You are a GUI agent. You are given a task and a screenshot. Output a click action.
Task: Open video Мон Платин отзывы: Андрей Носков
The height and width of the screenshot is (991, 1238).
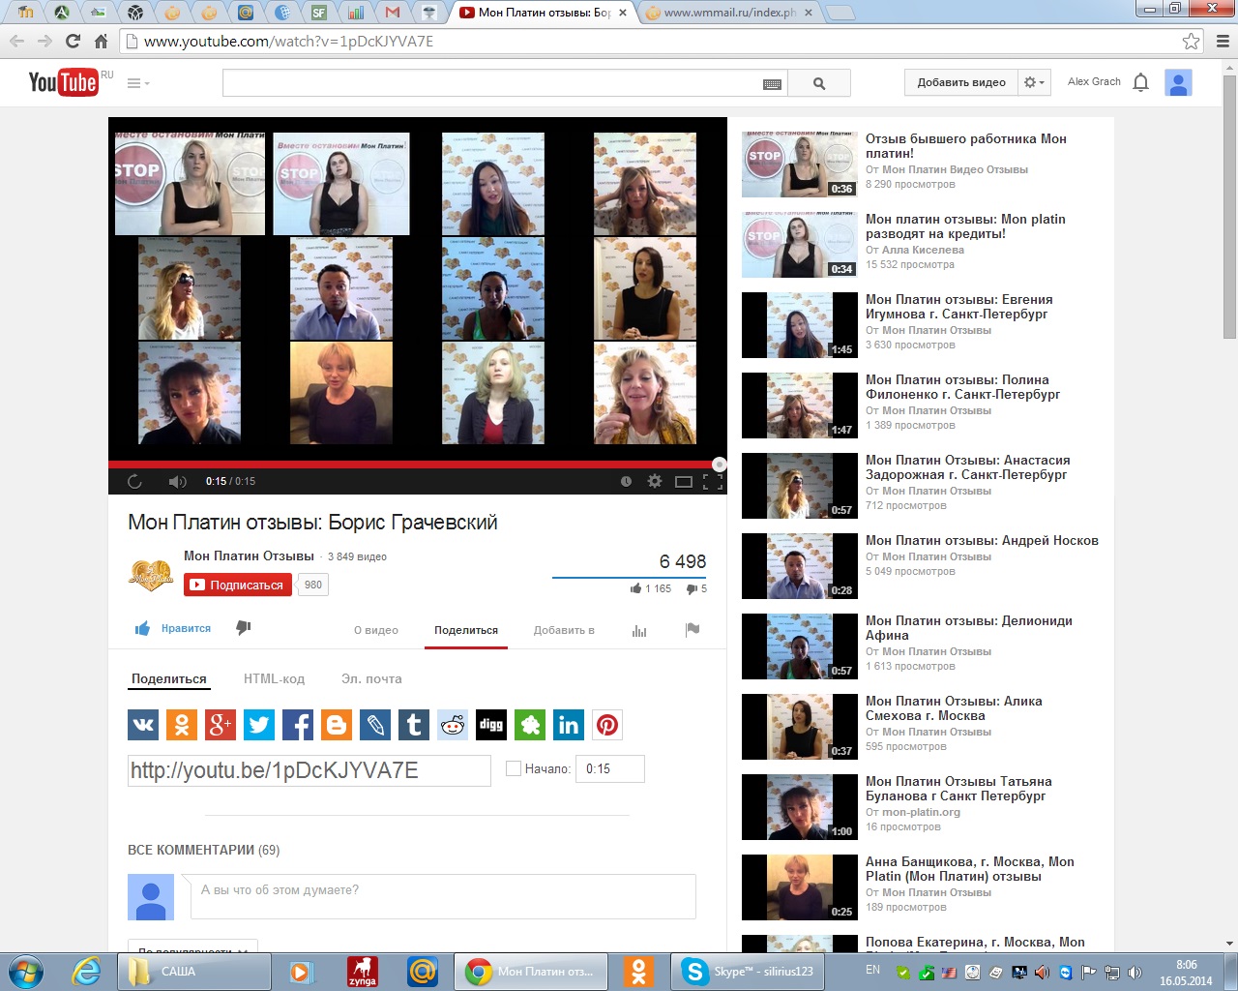point(982,541)
